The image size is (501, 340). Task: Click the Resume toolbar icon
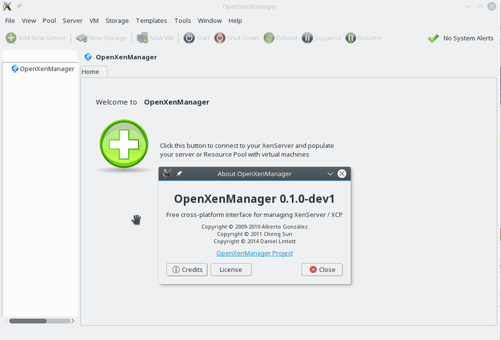pos(351,38)
